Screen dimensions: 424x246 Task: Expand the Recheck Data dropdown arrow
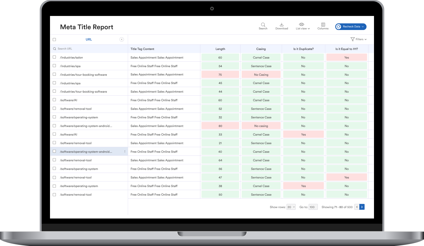point(363,27)
